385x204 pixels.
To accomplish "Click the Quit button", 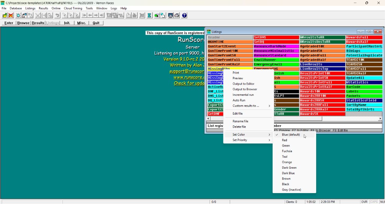I will 96,23.
